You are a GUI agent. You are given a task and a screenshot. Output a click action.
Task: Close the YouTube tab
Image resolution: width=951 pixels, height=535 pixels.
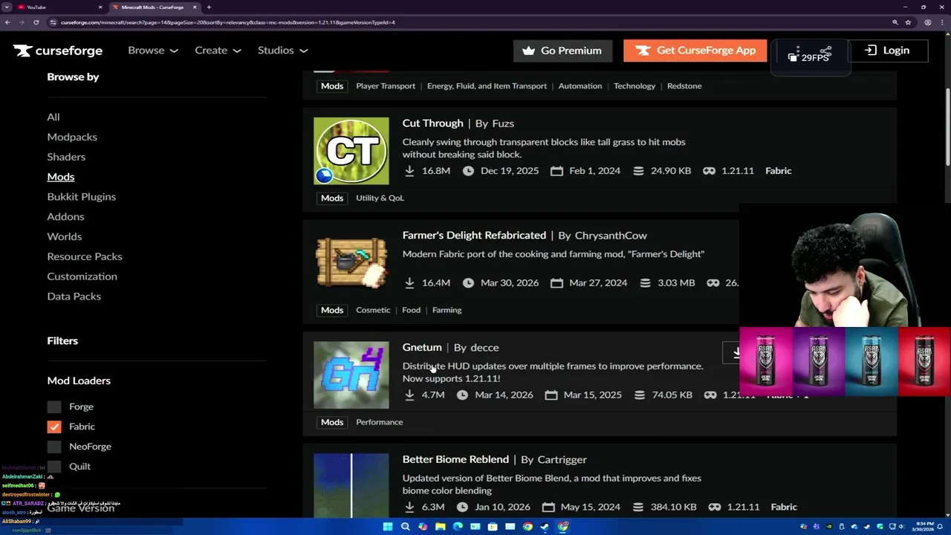click(100, 7)
